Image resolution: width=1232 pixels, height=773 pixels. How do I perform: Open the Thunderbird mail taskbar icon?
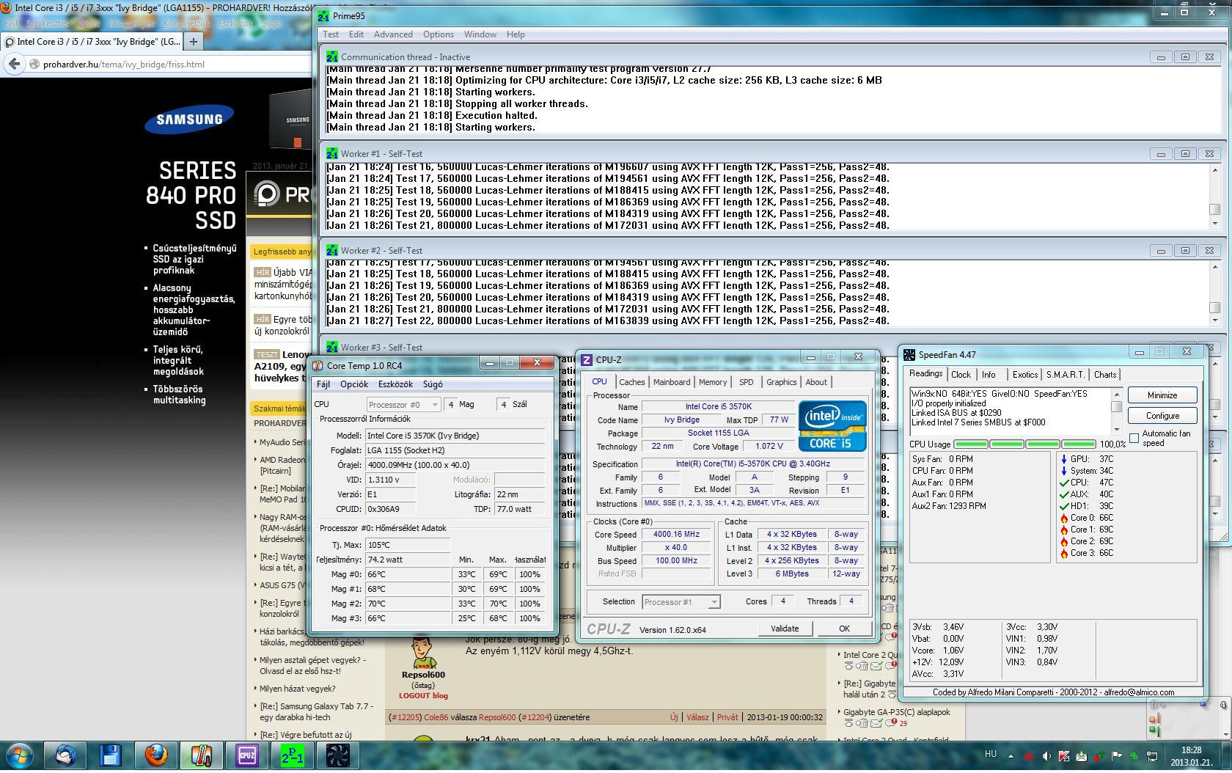coord(65,755)
